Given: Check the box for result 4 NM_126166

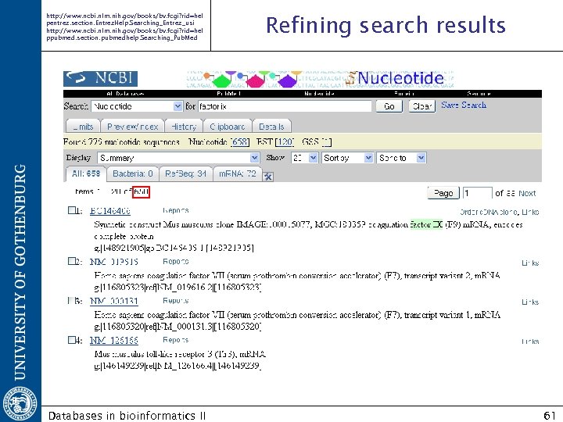Looking at the screenshot, I should pos(71,339).
